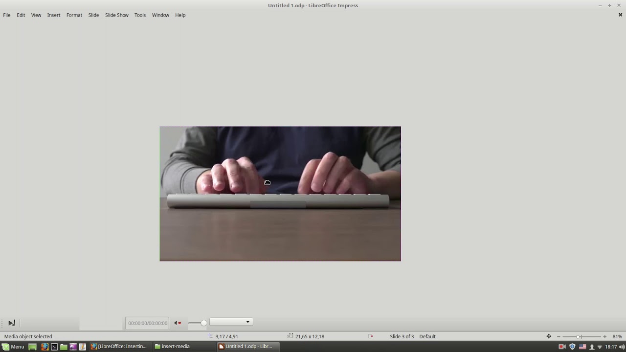The height and width of the screenshot is (352, 626).
Task: Open the Edit menu
Action: (21, 15)
